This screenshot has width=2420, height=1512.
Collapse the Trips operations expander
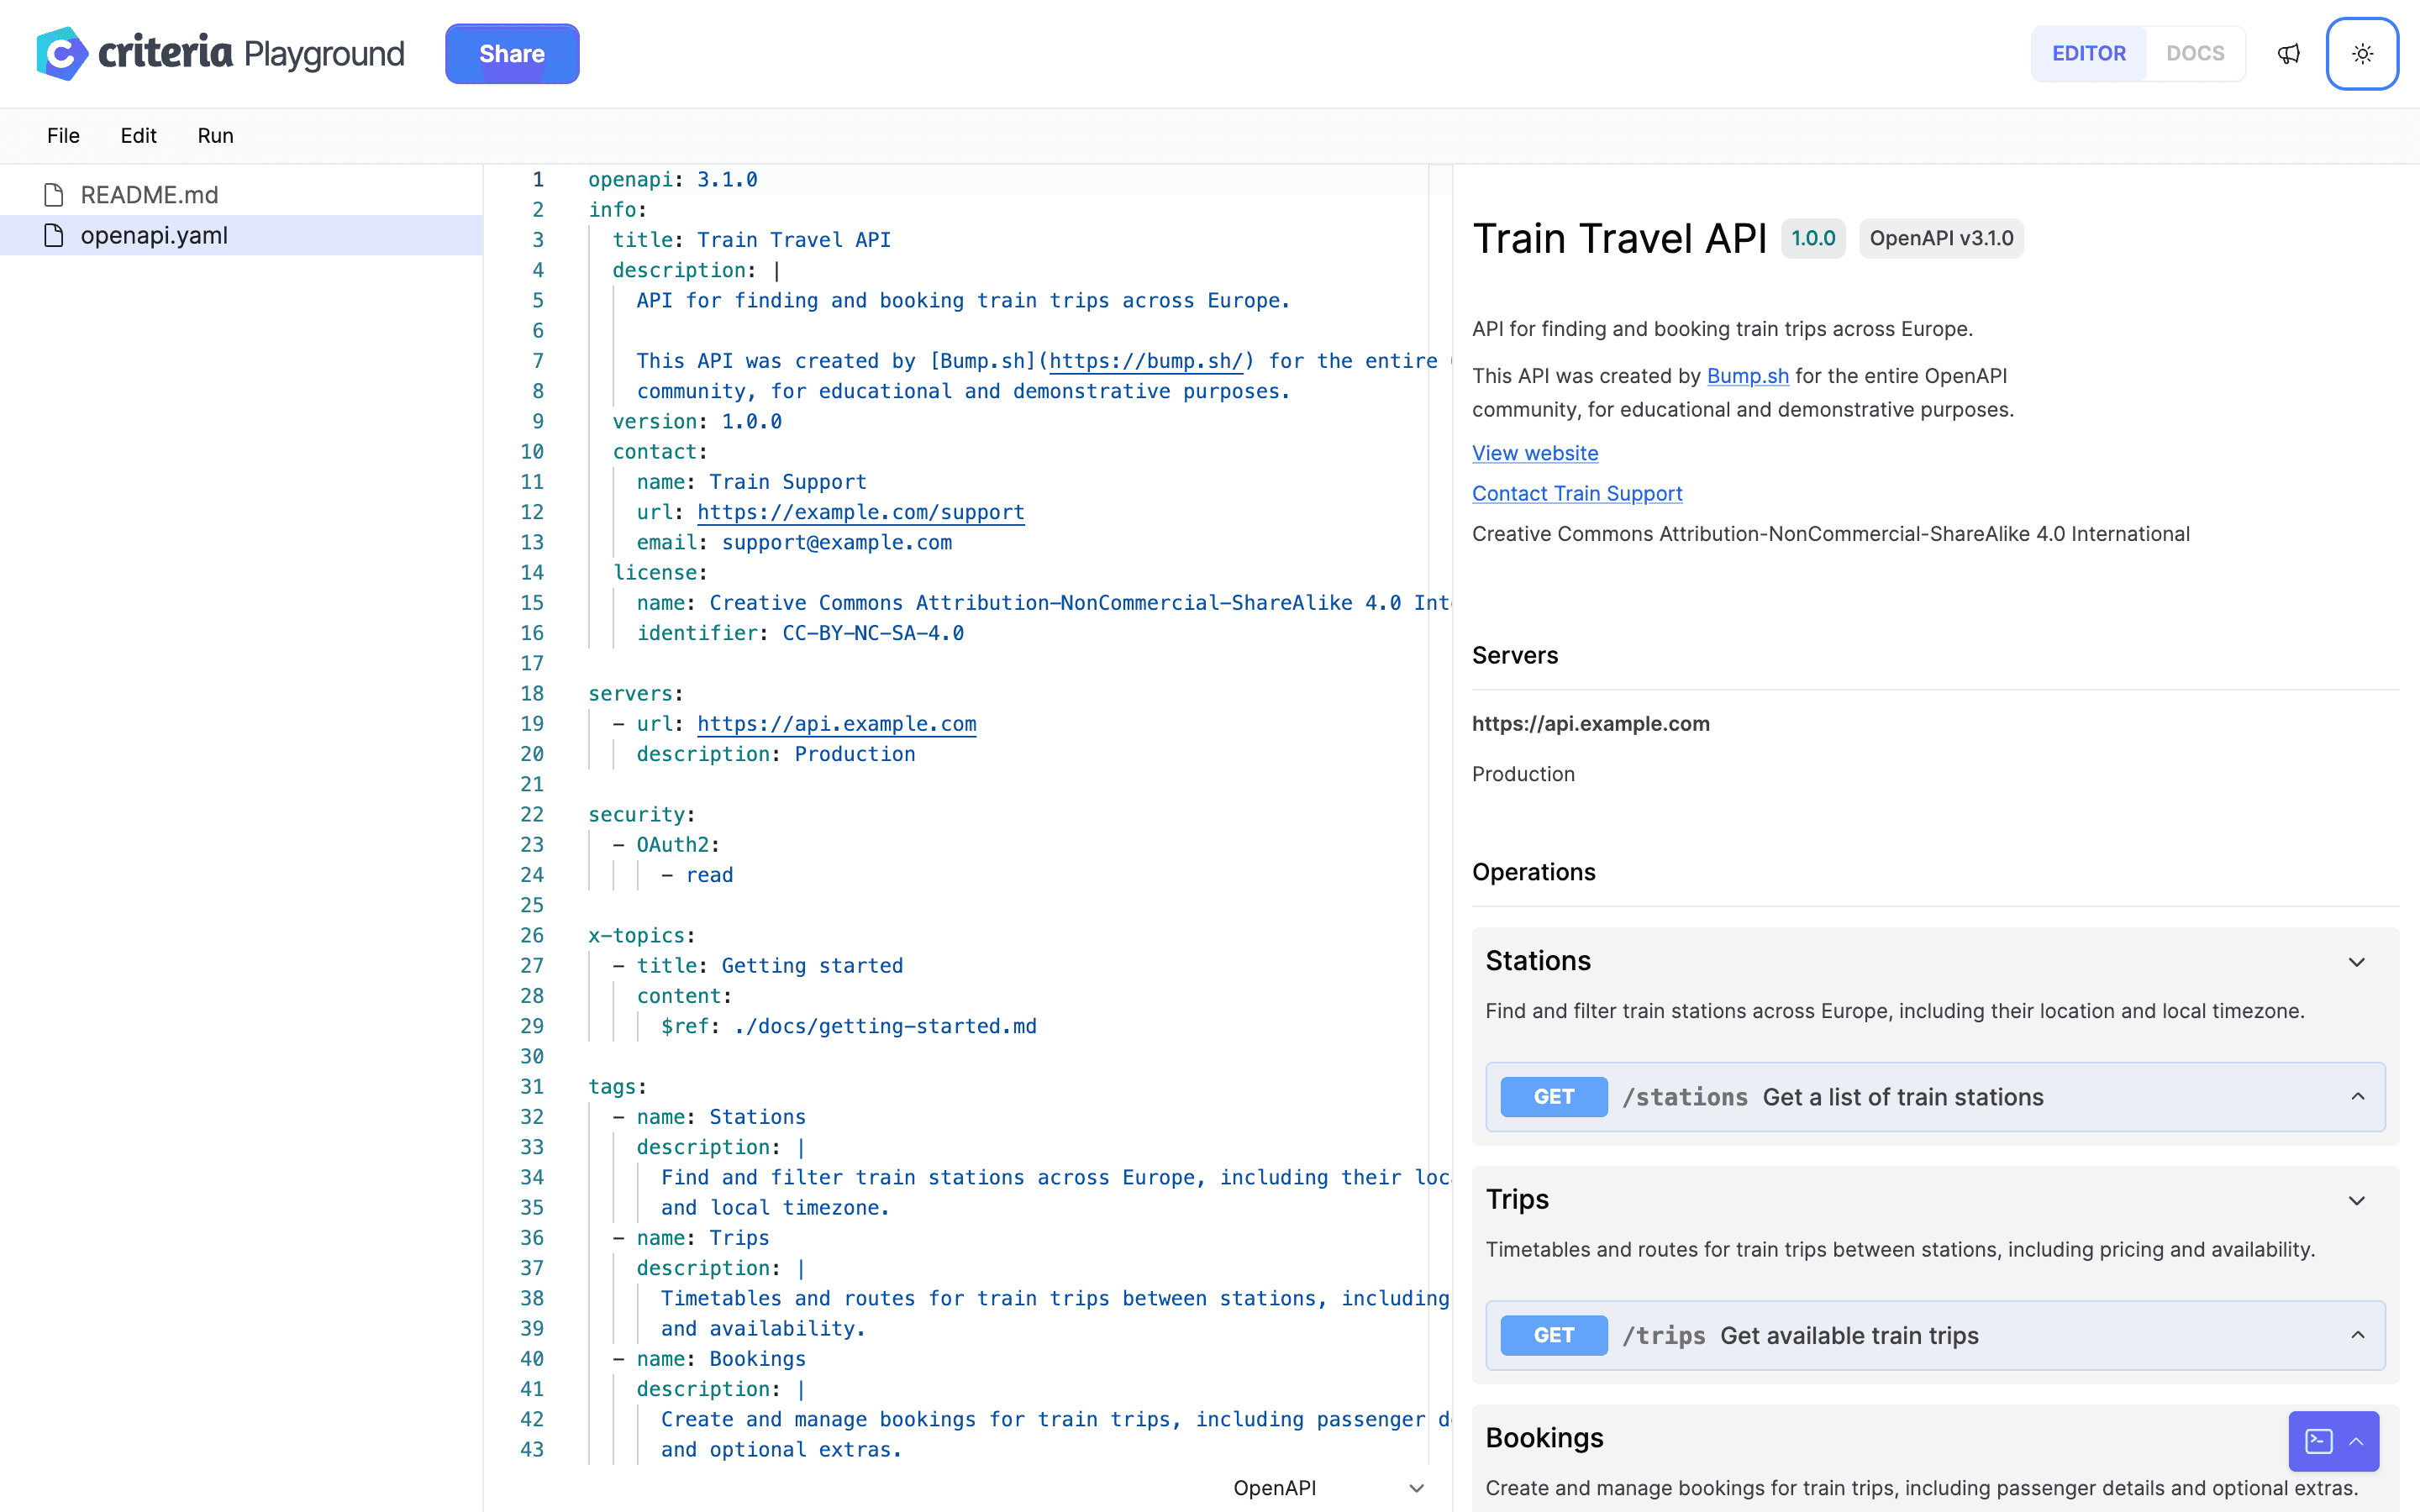[x=2355, y=1199]
